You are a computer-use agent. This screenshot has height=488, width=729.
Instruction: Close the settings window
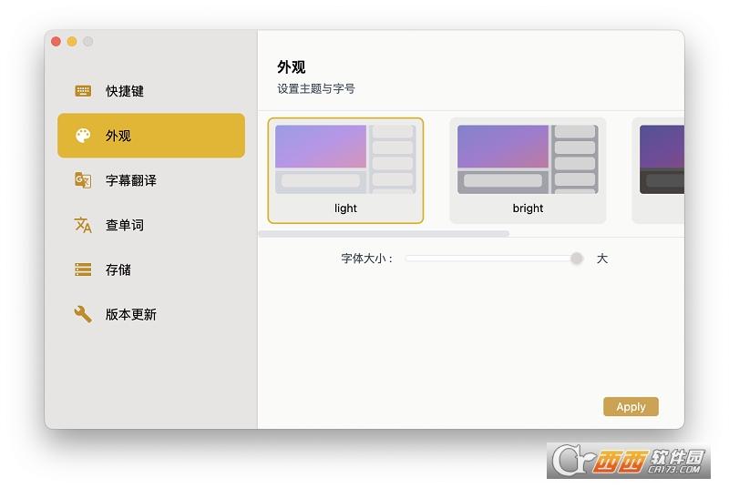[x=56, y=41]
